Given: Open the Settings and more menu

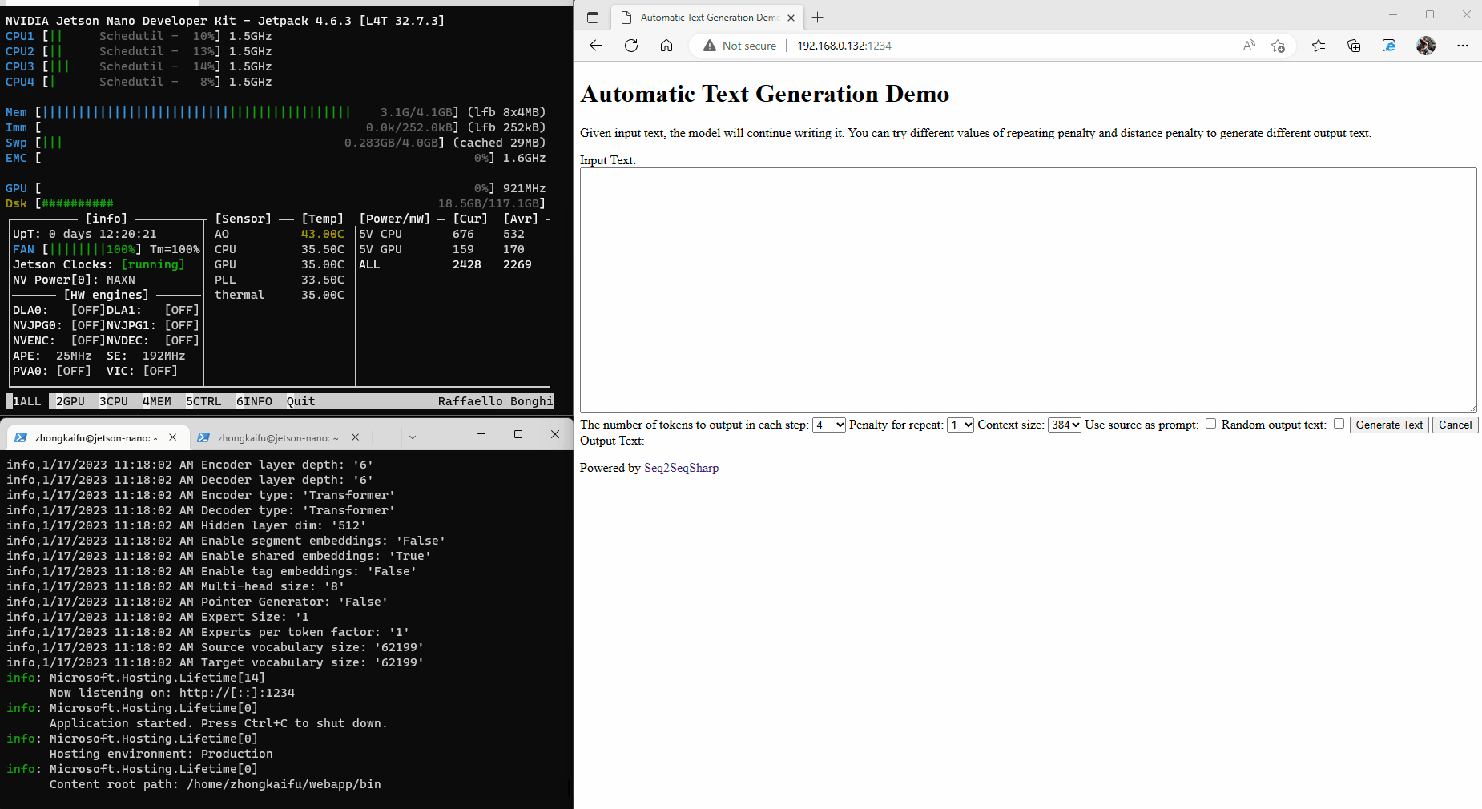Looking at the screenshot, I should click(x=1464, y=46).
